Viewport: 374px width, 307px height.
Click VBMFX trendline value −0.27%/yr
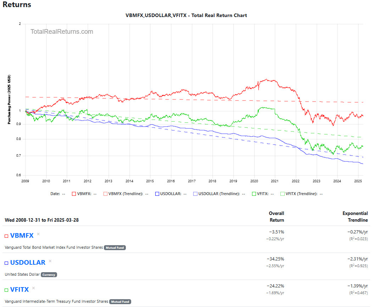(358, 232)
